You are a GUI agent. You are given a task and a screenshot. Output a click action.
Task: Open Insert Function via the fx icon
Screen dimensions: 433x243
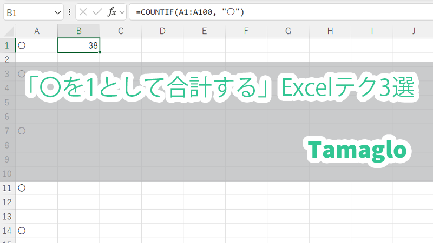click(111, 12)
